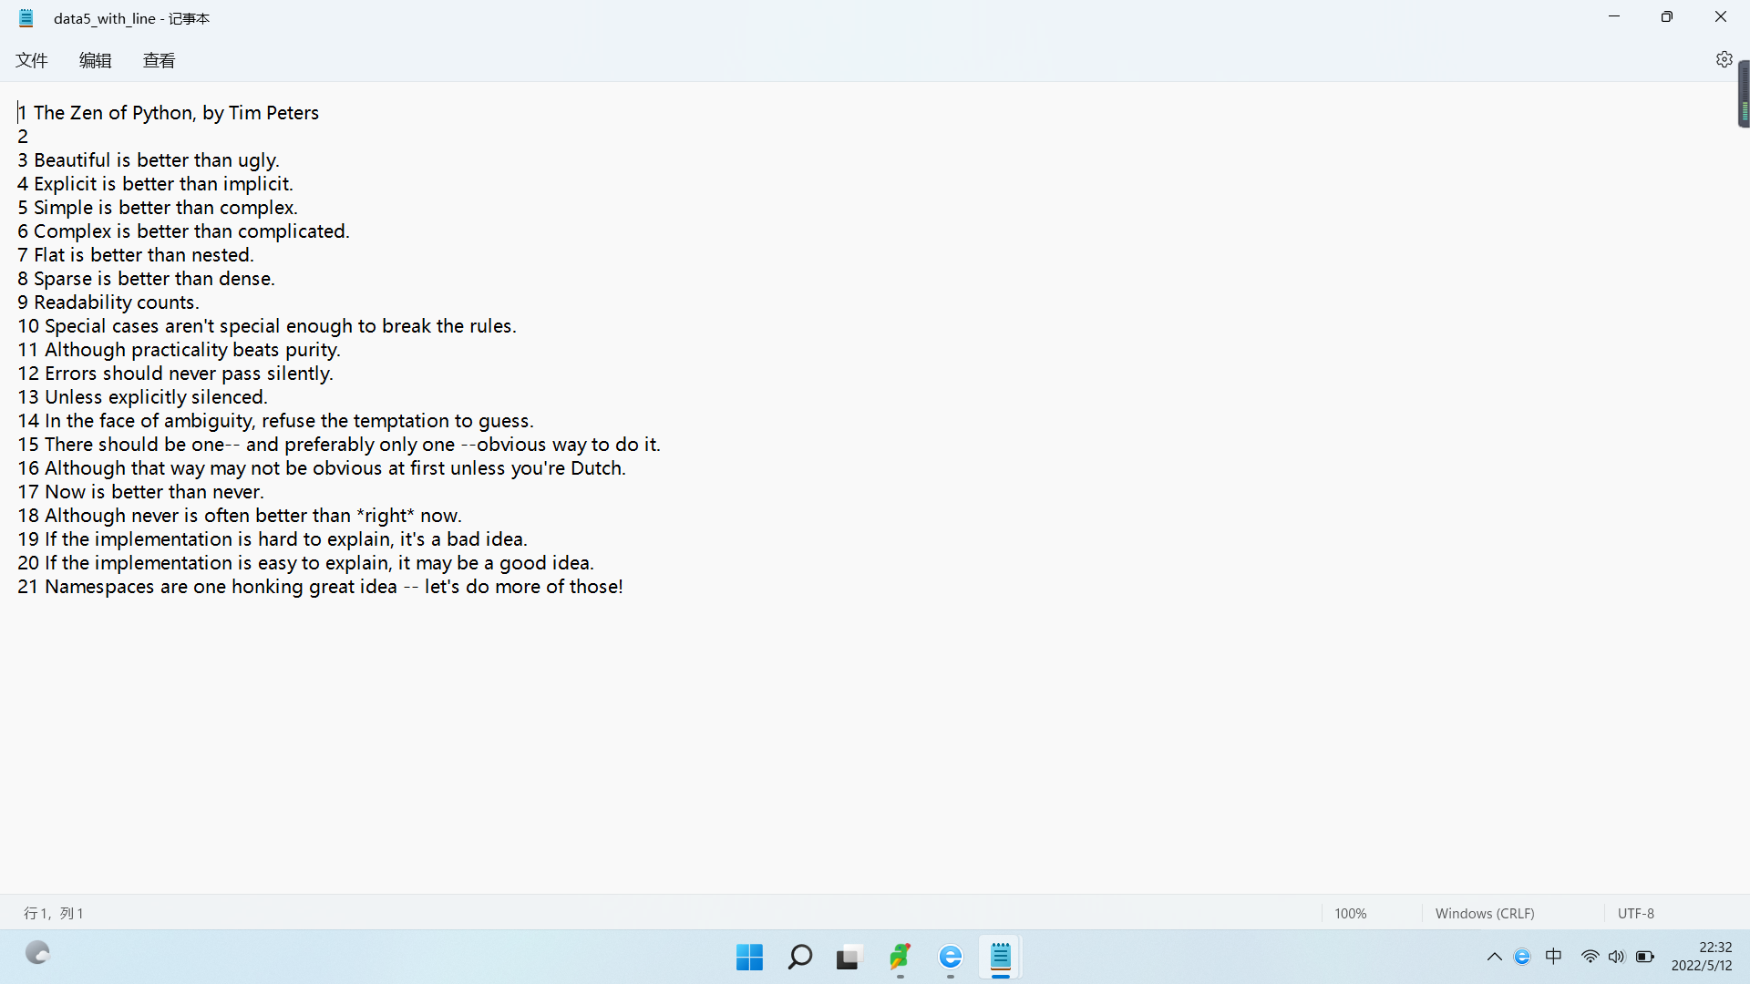Open the volume speaker icon
Viewport: 1750px width, 984px height.
click(x=1616, y=957)
